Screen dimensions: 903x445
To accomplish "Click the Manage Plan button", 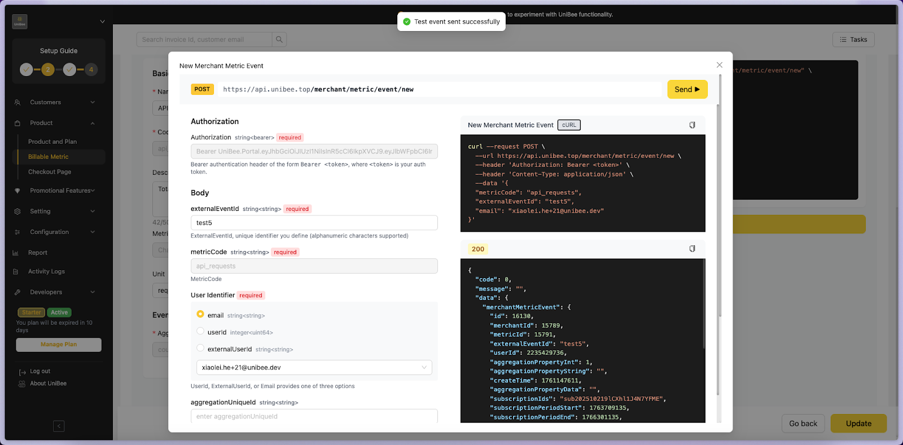I will coord(59,345).
